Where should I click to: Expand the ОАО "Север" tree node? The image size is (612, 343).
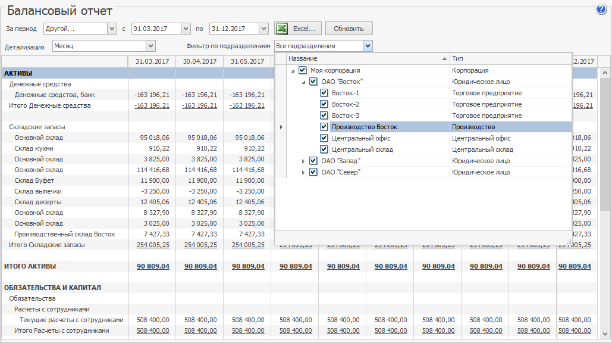pos(303,173)
